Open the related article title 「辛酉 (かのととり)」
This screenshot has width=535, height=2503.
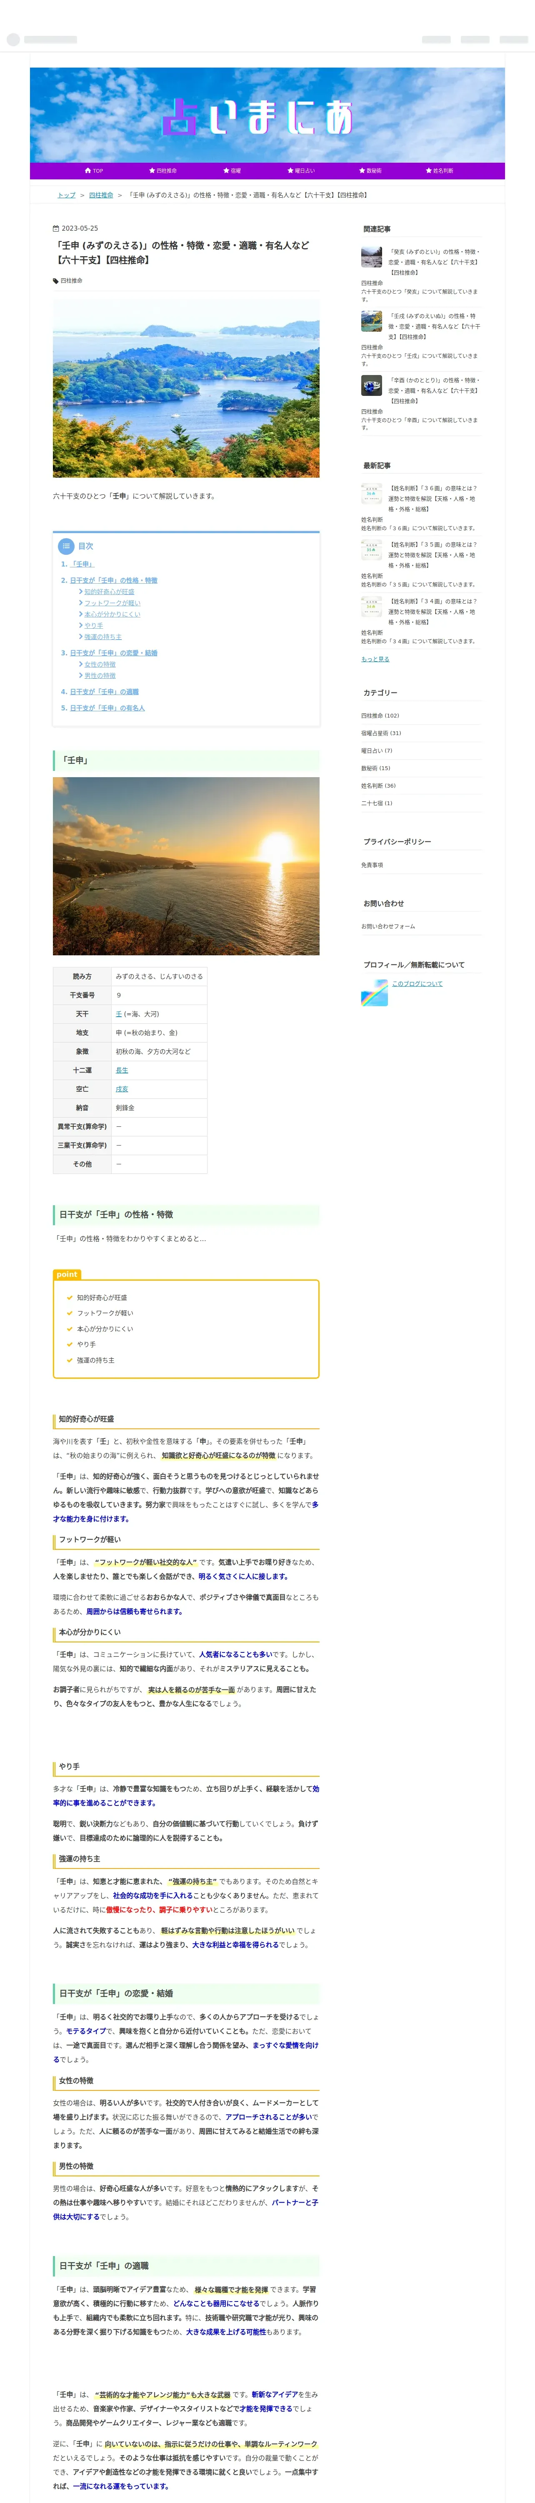pos(434,390)
